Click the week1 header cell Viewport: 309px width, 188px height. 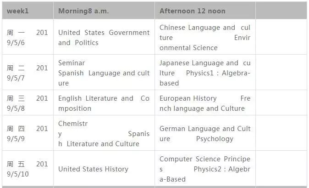click(x=28, y=11)
